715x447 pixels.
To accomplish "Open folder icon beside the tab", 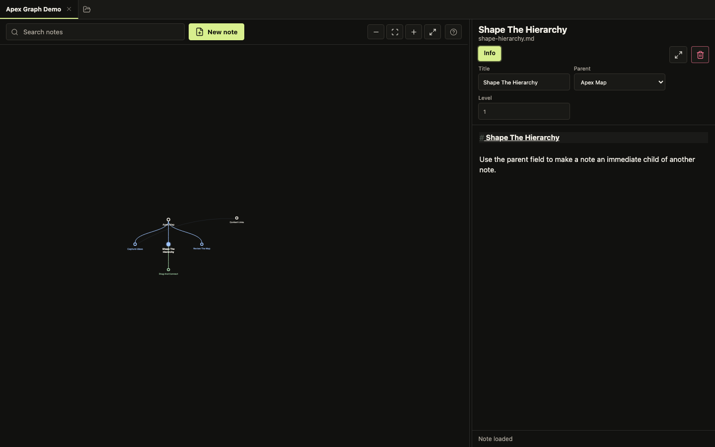I will point(87,9).
